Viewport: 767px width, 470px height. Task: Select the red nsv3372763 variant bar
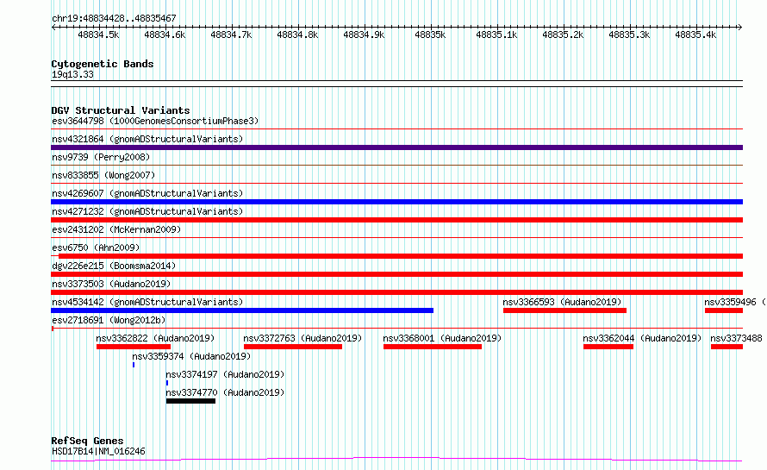pyautogui.click(x=293, y=347)
